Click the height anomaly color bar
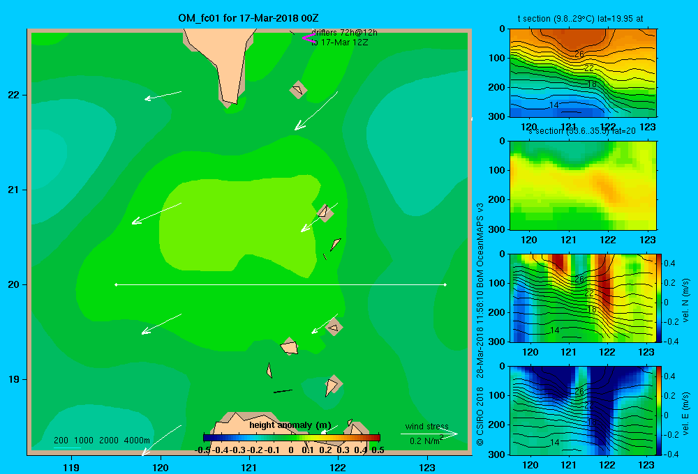Screen dimensions: 698x474 pos(292,438)
